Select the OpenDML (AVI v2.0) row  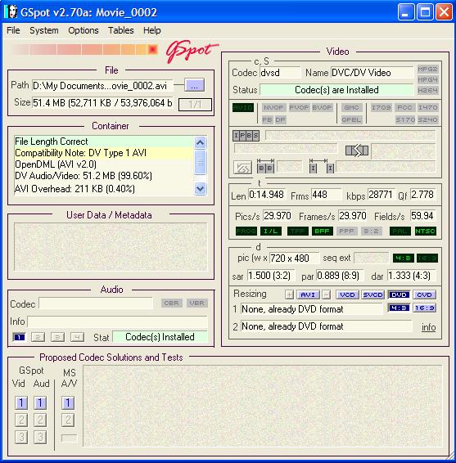(x=103, y=164)
